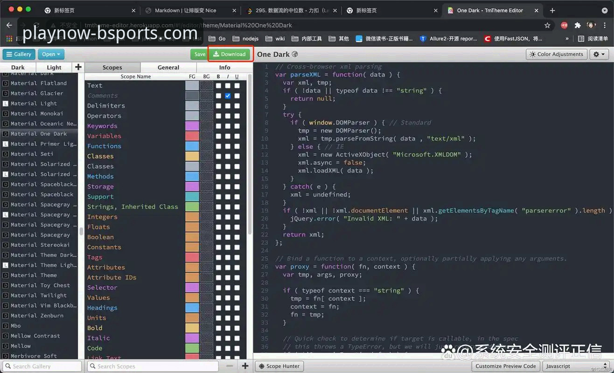Click the plus icon to add a theme
Viewport: 614px width, 373px height.
tap(78, 67)
